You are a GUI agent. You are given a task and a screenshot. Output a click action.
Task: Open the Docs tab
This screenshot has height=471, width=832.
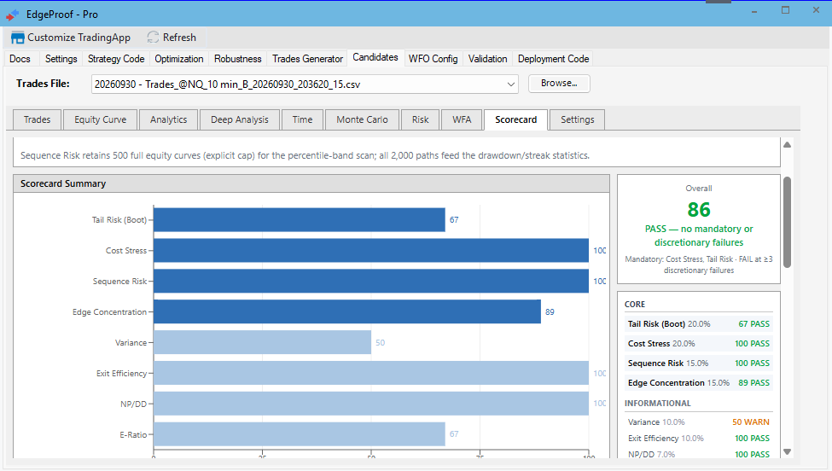20,59
